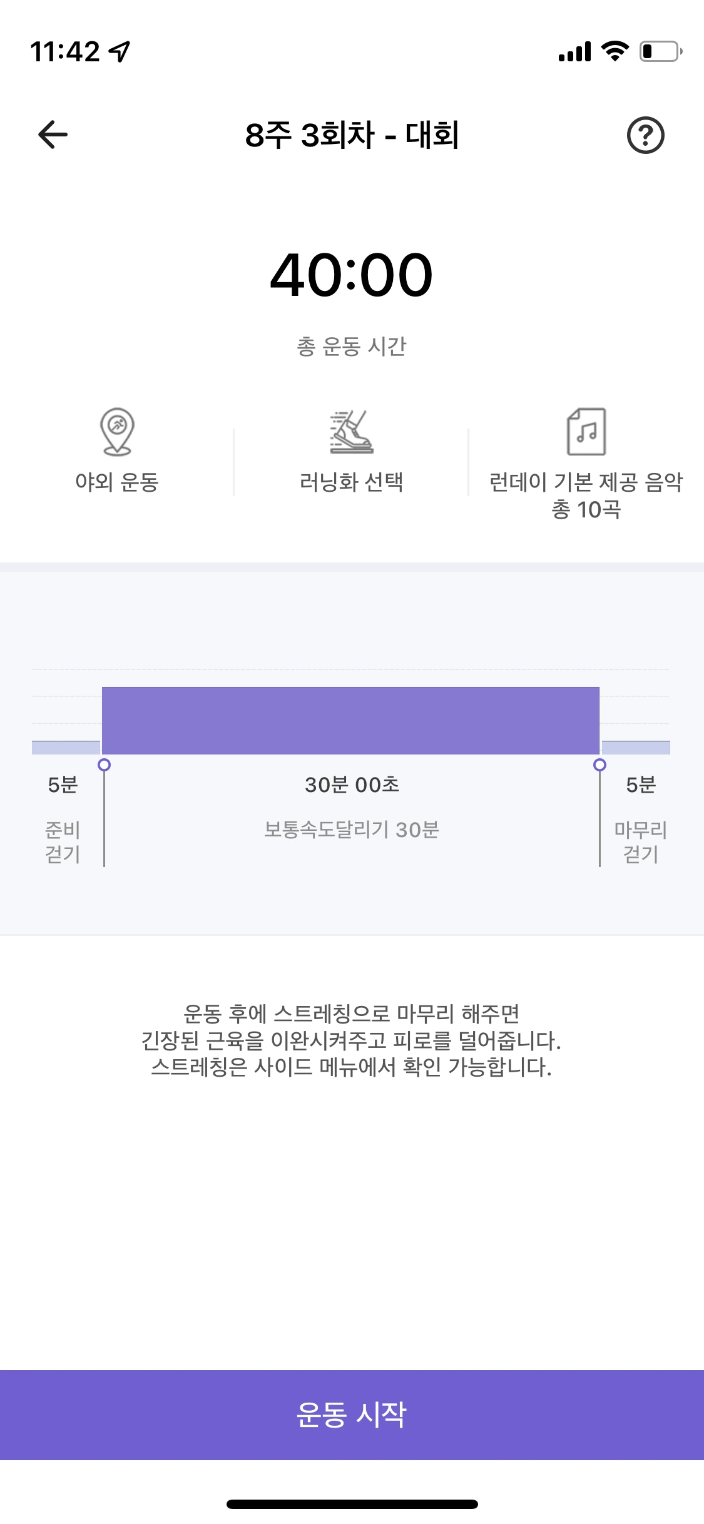Open the help question mark icon
This screenshot has height=1524, width=704.
tap(645, 135)
